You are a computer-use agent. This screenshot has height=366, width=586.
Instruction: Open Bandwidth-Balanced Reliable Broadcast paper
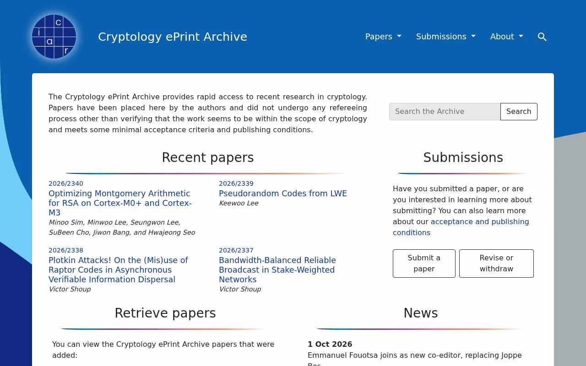pyautogui.click(x=277, y=270)
